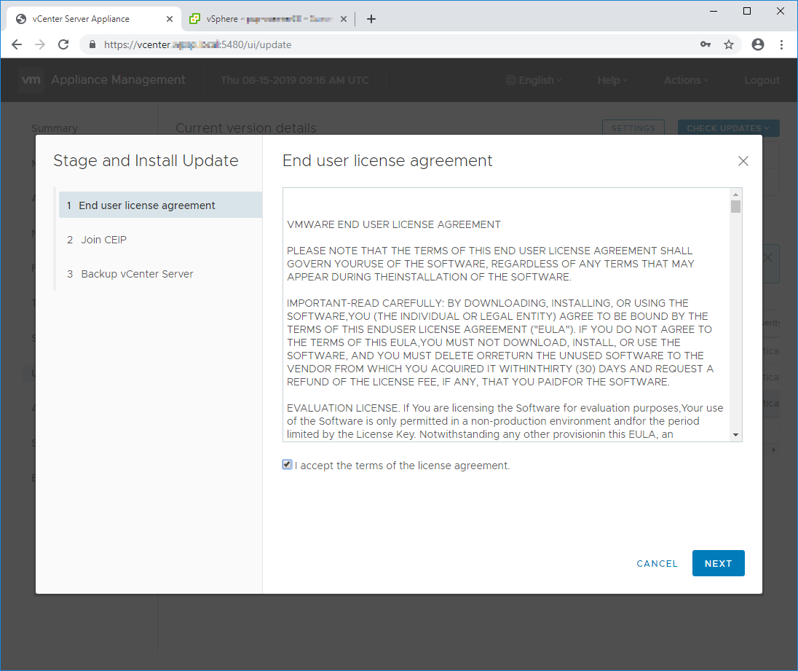Click the padlock site security icon

tap(92, 44)
